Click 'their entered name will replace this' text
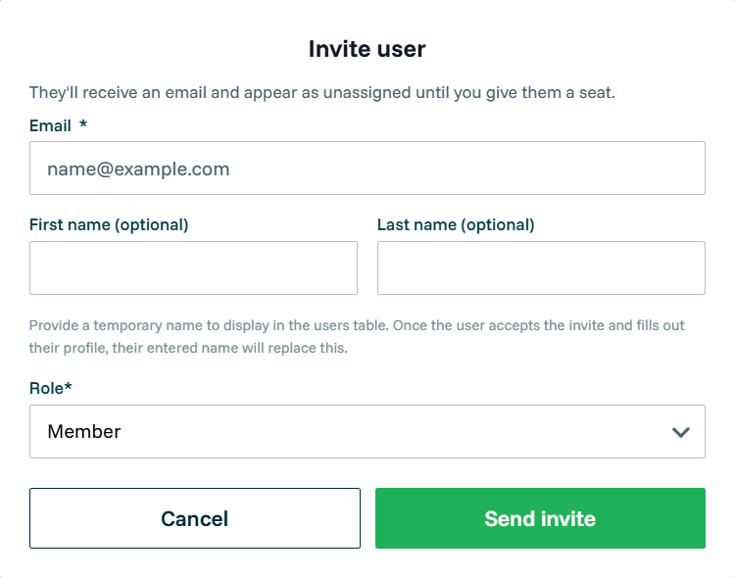 pyautogui.click(x=229, y=348)
